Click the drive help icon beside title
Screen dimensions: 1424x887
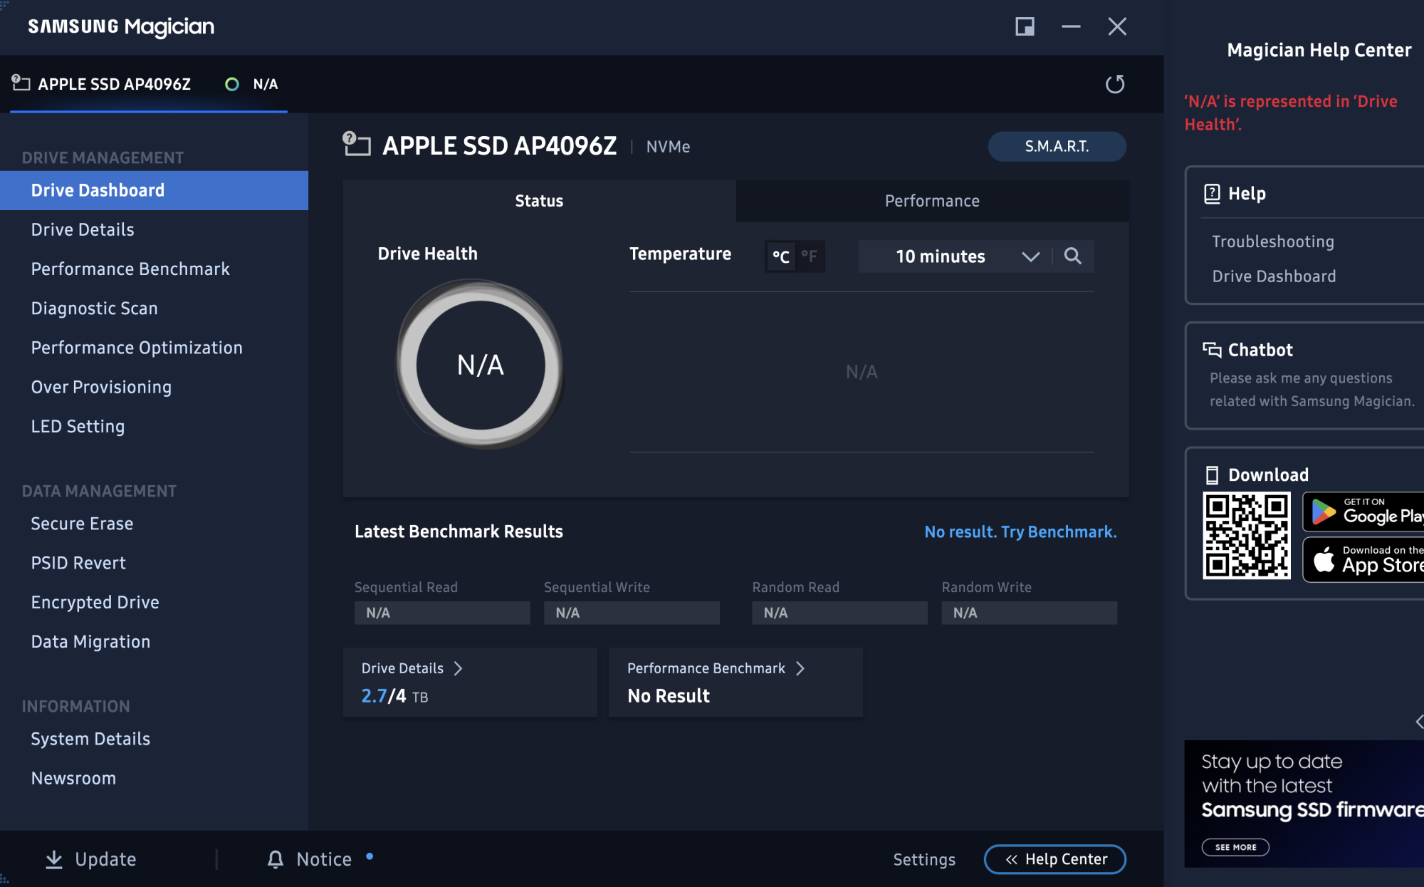356,143
